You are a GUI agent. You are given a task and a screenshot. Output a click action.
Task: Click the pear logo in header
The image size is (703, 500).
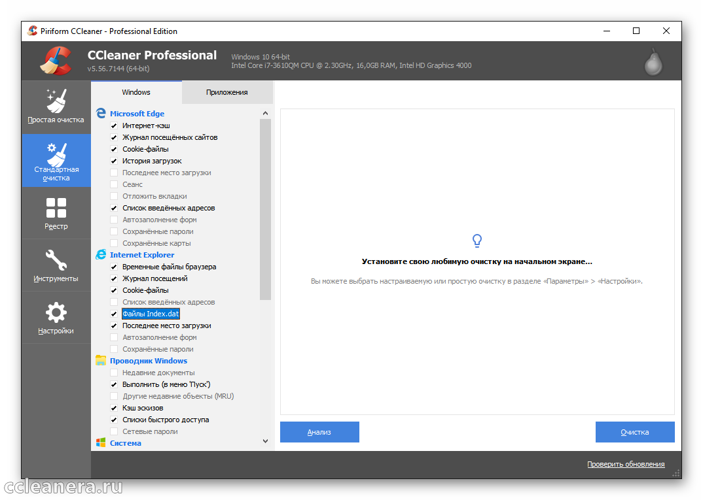click(653, 61)
